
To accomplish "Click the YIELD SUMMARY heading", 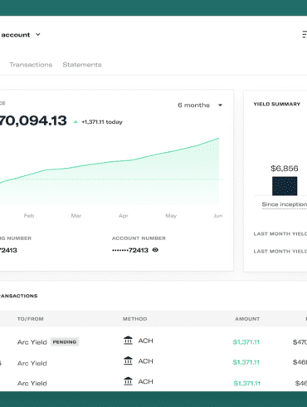I will [x=277, y=104].
